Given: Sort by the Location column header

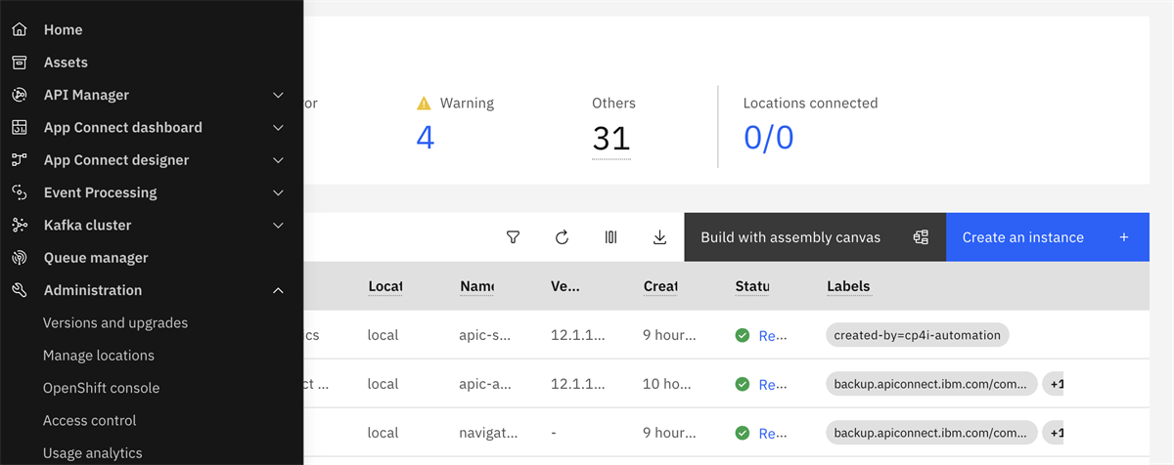Looking at the screenshot, I should pyautogui.click(x=385, y=286).
